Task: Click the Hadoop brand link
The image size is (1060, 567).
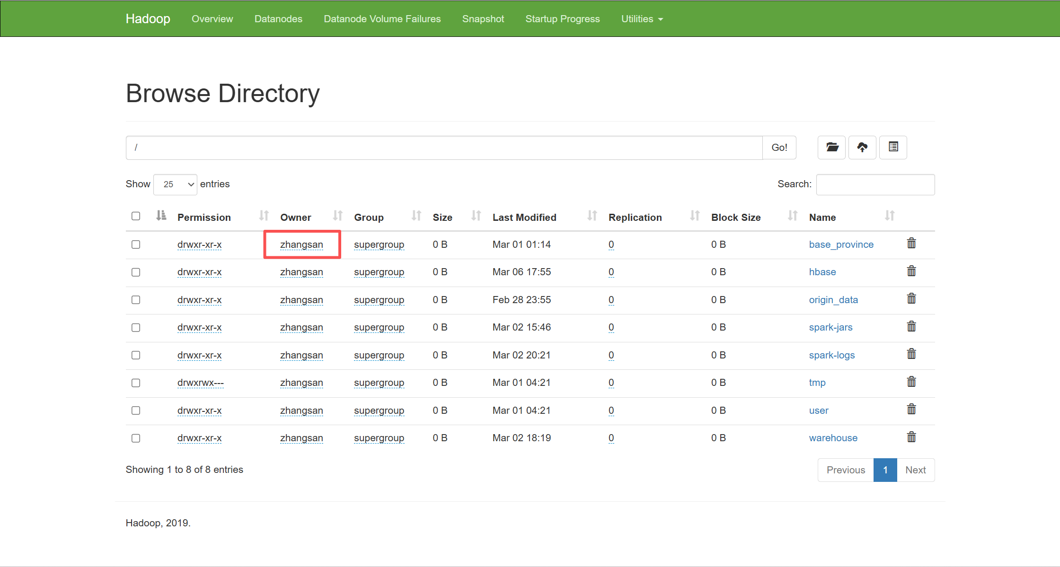Action: coord(148,18)
